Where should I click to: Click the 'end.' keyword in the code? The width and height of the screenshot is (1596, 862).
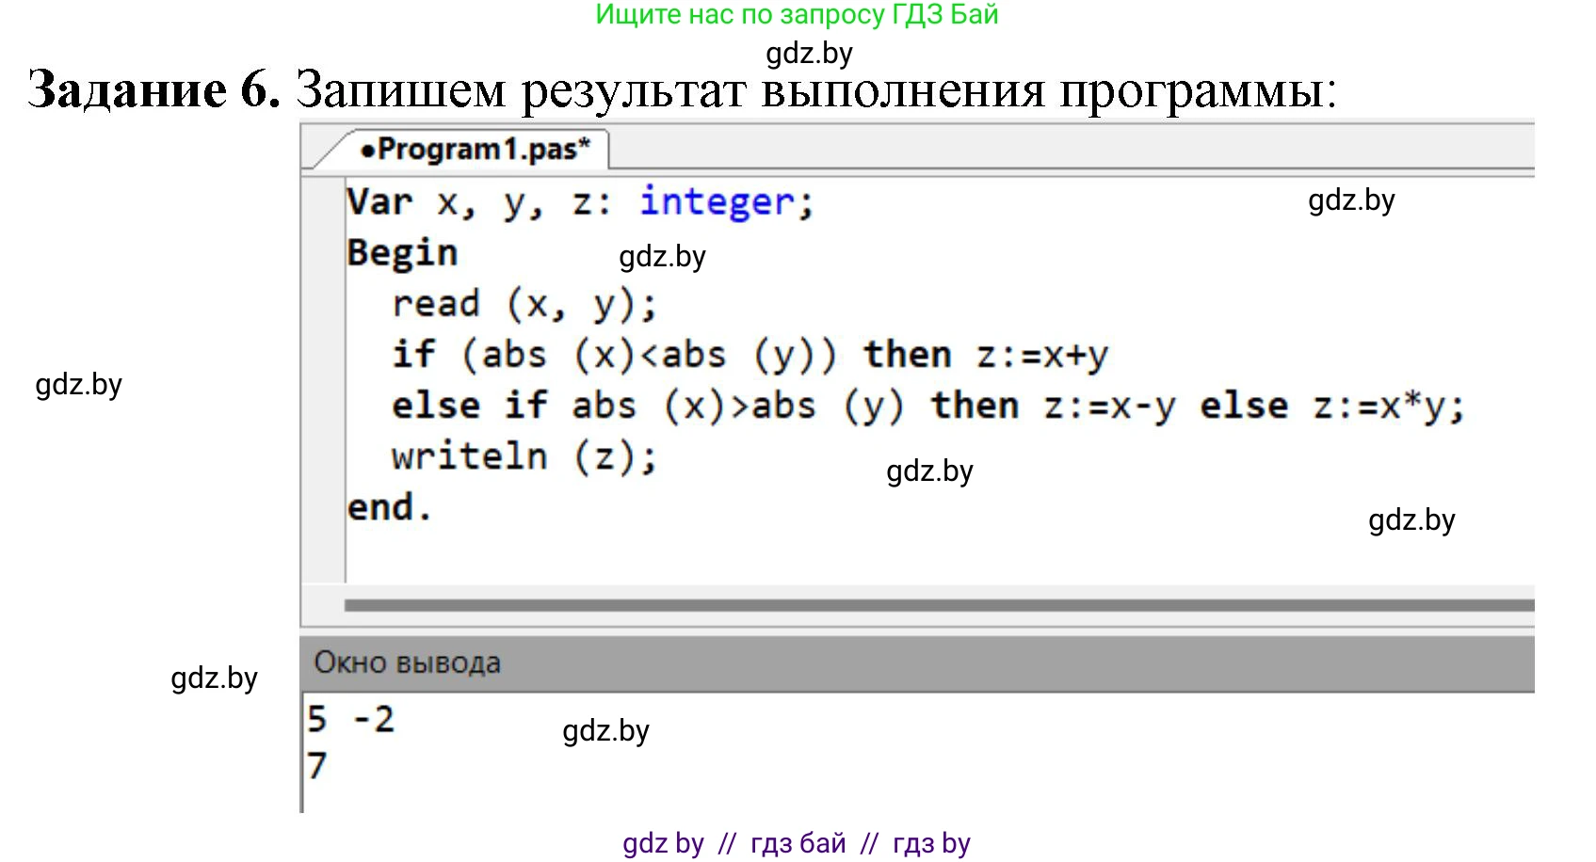(x=389, y=507)
